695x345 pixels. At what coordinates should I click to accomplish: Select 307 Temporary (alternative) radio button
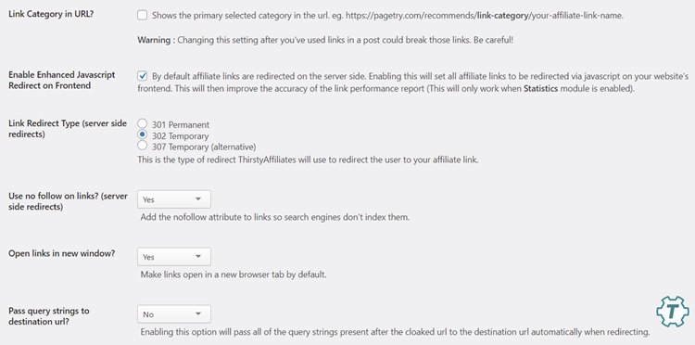pos(143,146)
